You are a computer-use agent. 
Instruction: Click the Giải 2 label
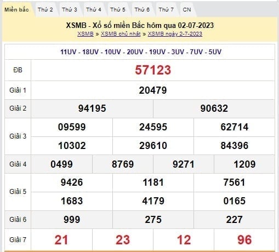point(18,108)
